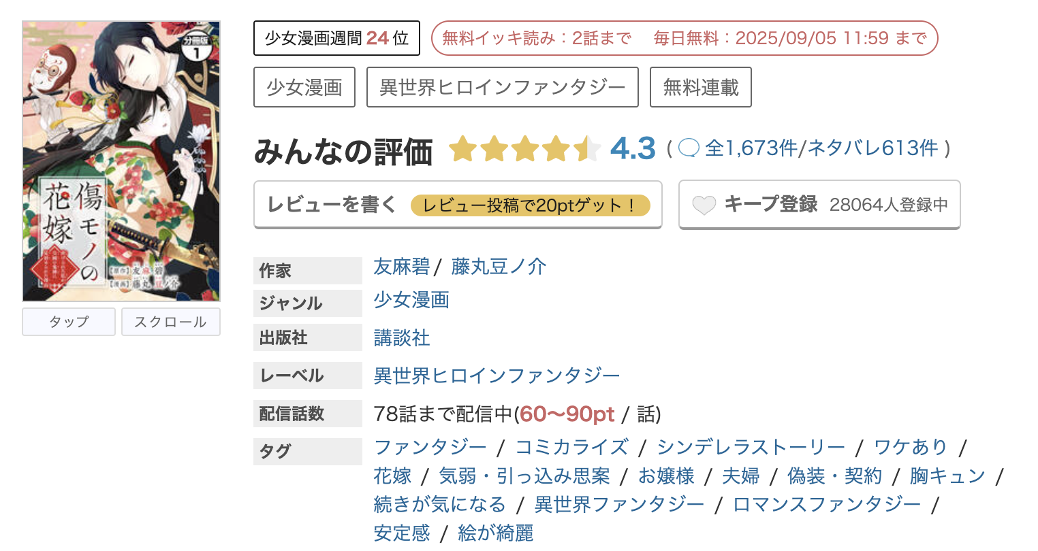
Task: Select the シンデレラストーリー tag
Action: (749, 447)
